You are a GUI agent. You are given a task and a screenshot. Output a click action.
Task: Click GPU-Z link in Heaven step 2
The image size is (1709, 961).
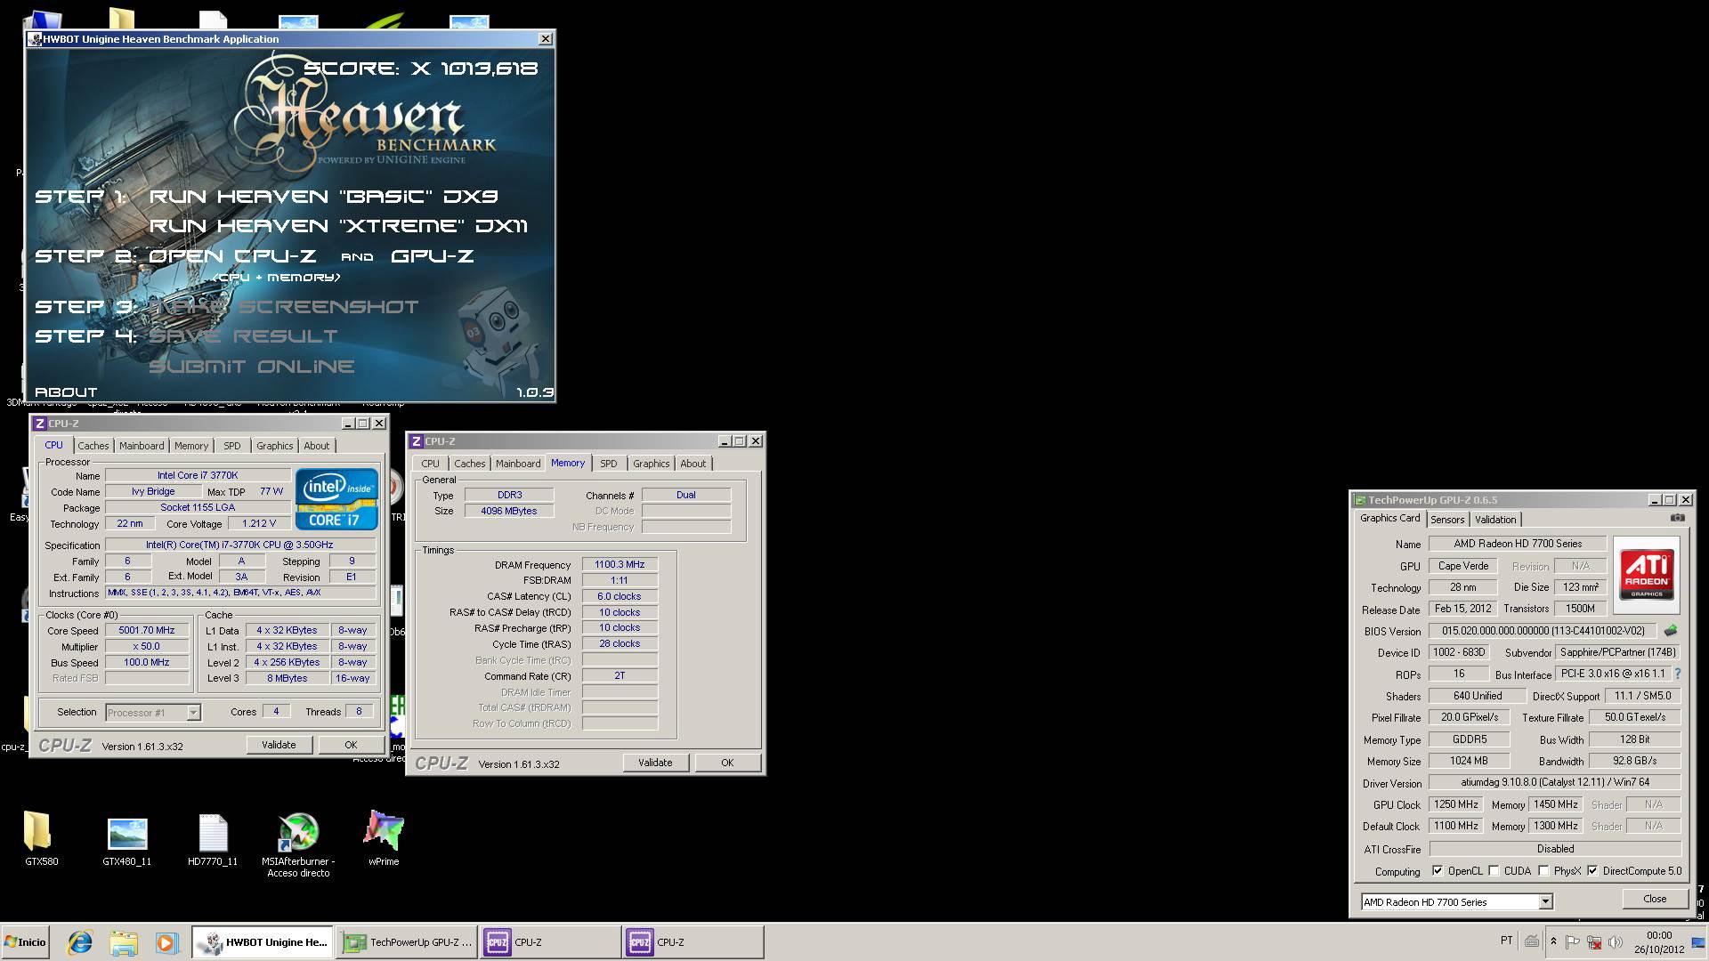[x=433, y=256]
